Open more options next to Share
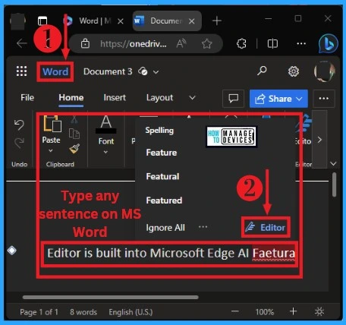Image resolution: width=346 pixels, height=325 pixels. click(x=324, y=99)
